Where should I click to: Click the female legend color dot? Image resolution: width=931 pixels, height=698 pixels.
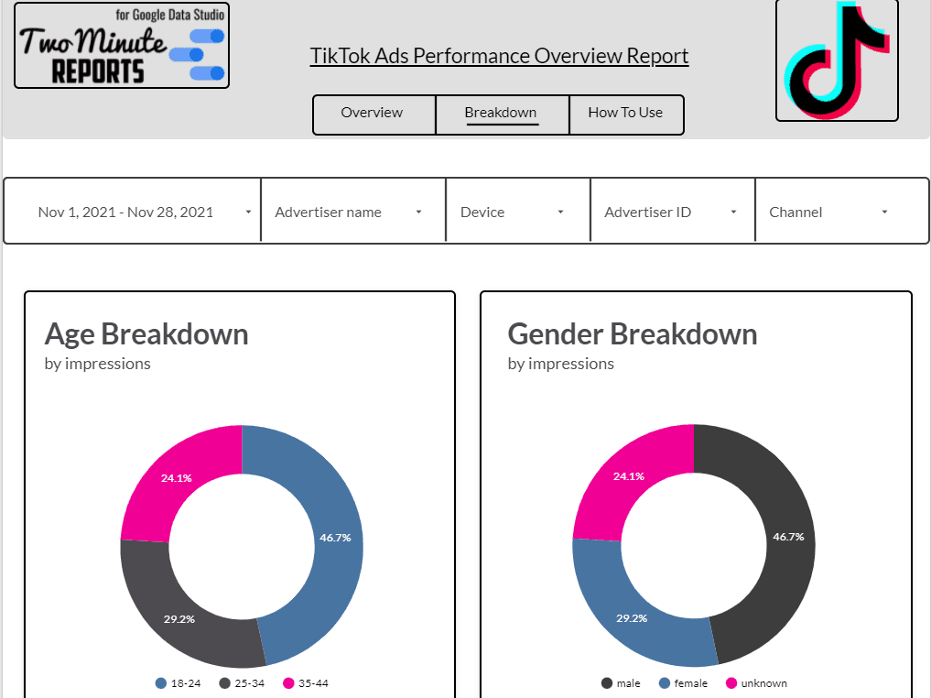tap(665, 683)
